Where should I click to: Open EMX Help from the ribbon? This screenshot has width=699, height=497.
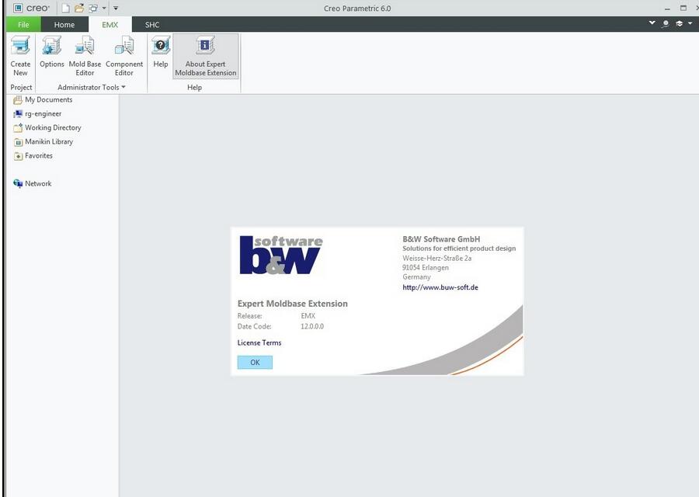161,52
